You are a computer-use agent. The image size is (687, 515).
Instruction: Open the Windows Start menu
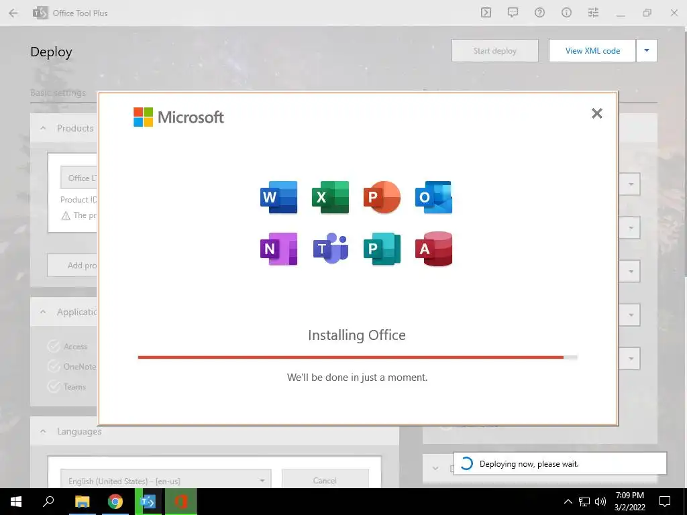tap(16, 502)
